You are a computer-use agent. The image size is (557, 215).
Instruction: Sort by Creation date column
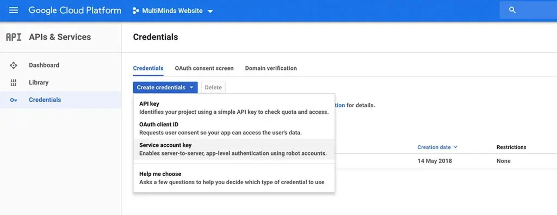(x=434, y=147)
